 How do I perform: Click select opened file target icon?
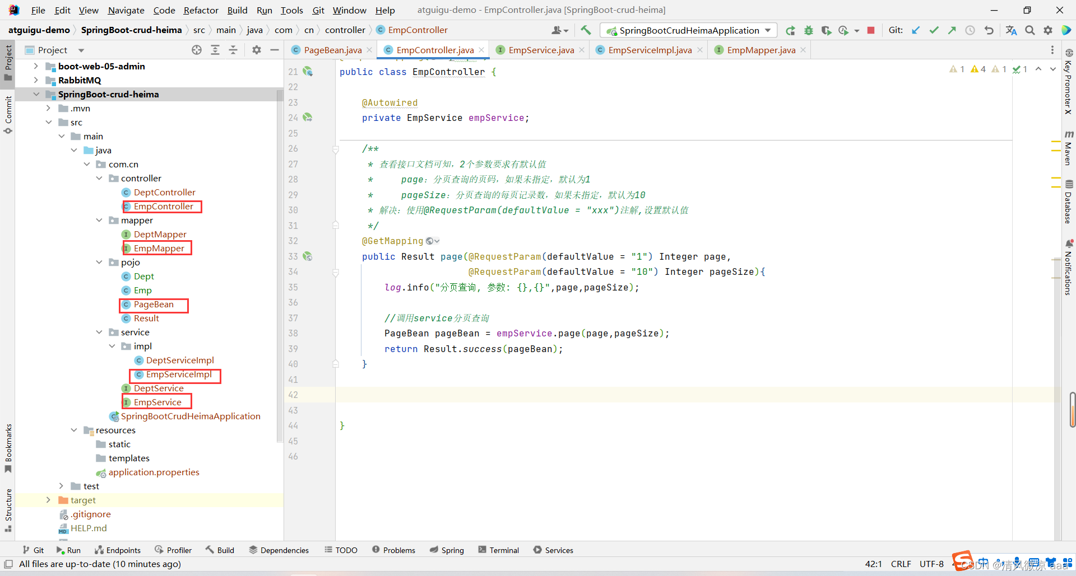pyautogui.click(x=197, y=50)
